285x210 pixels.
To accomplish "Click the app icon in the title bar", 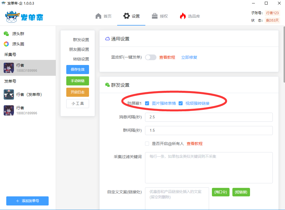I will [4, 3].
